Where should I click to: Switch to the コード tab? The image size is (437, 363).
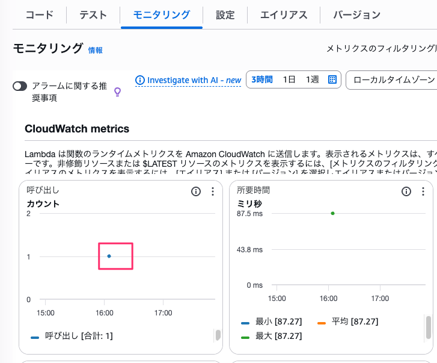[x=39, y=14]
